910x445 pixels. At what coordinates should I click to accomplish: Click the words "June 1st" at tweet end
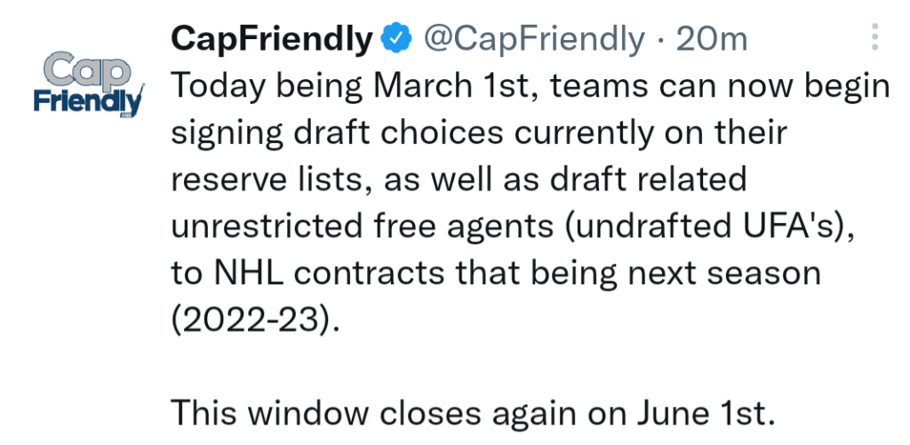click(706, 413)
